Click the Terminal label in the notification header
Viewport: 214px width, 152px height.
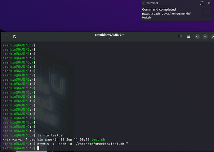152,3
